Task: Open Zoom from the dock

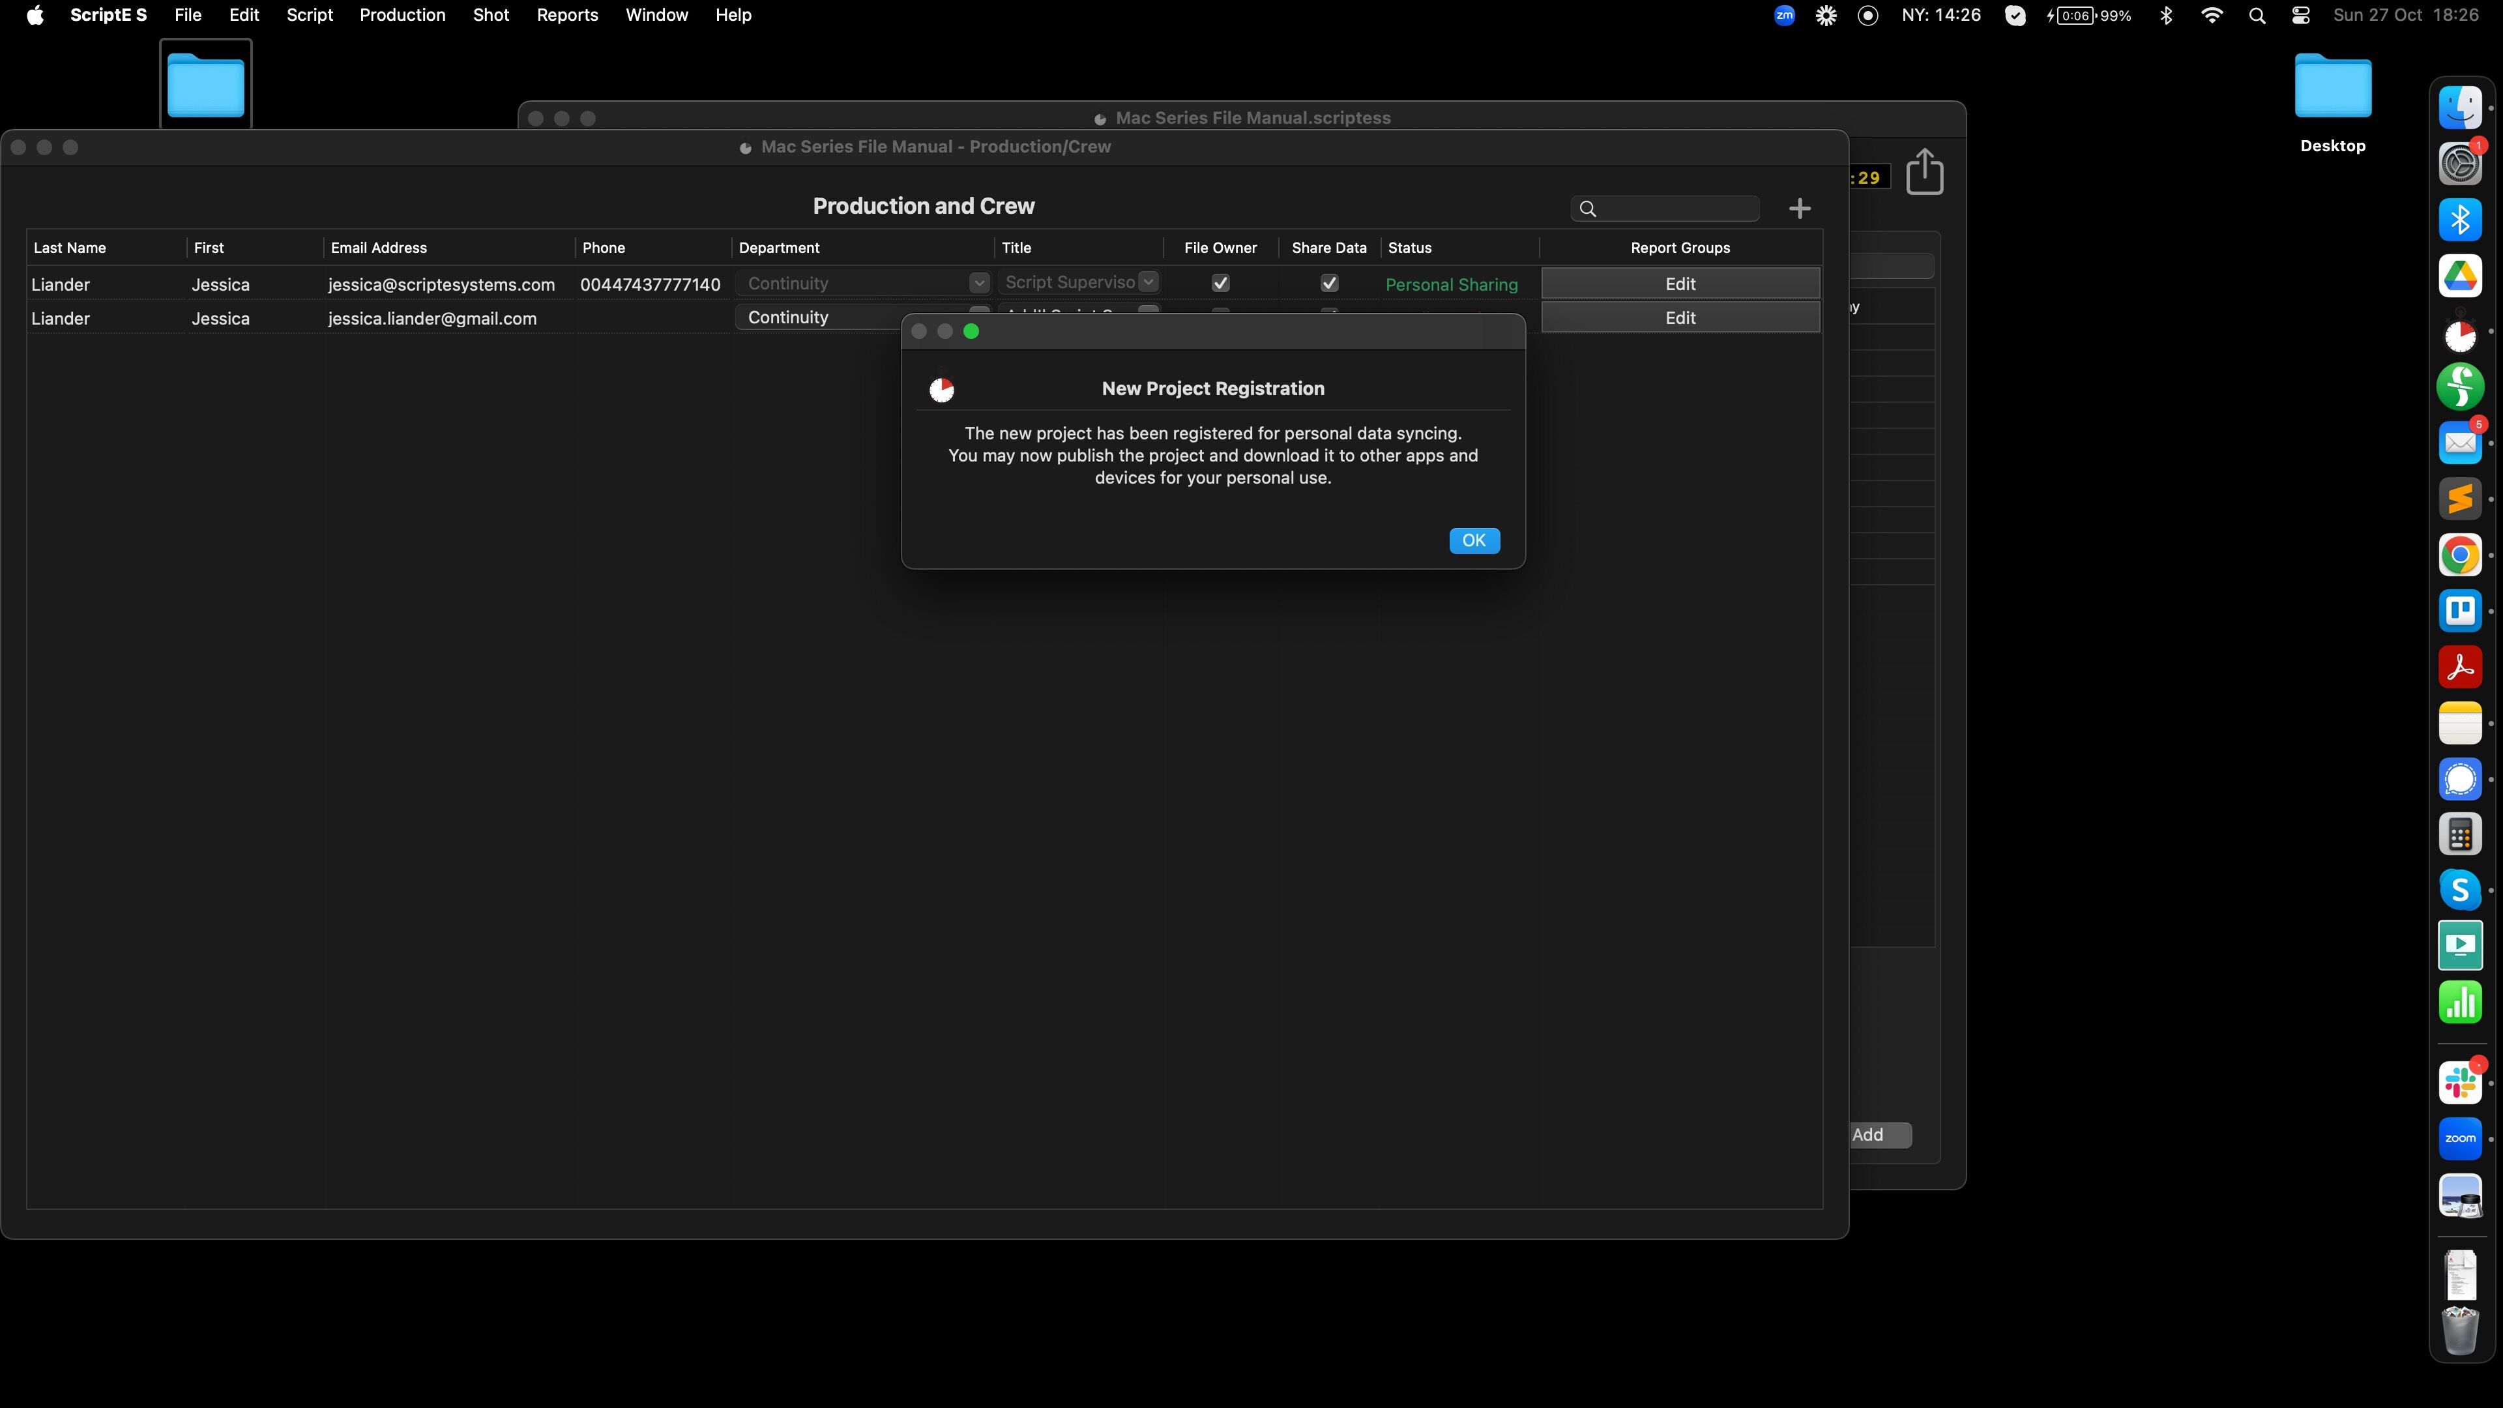Action: (x=2459, y=1139)
